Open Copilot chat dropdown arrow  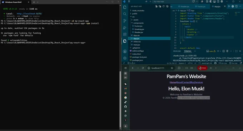(197, 1)
